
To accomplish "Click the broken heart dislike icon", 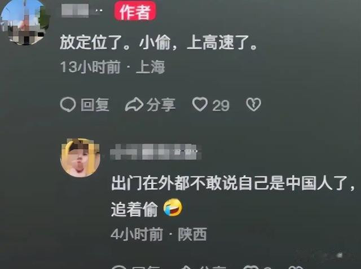I will (x=253, y=104).
